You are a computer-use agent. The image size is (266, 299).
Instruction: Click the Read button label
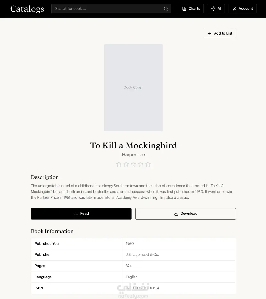[x=84, y=213]
